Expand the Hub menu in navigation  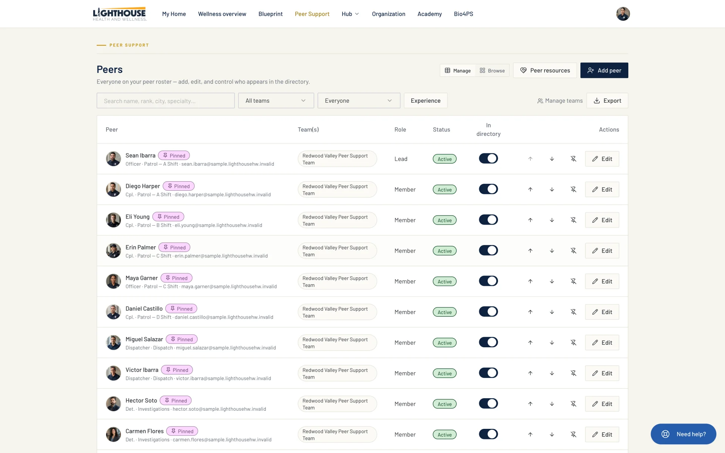point(350,14)
